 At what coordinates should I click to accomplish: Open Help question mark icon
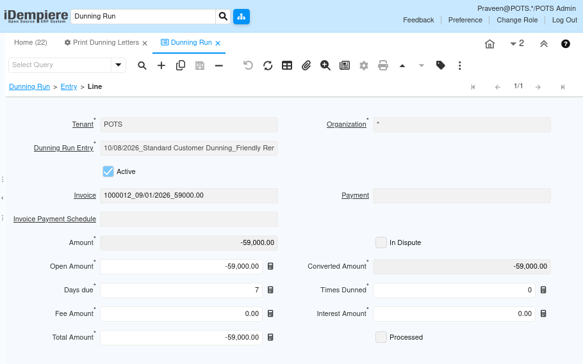tap(566, 44)
